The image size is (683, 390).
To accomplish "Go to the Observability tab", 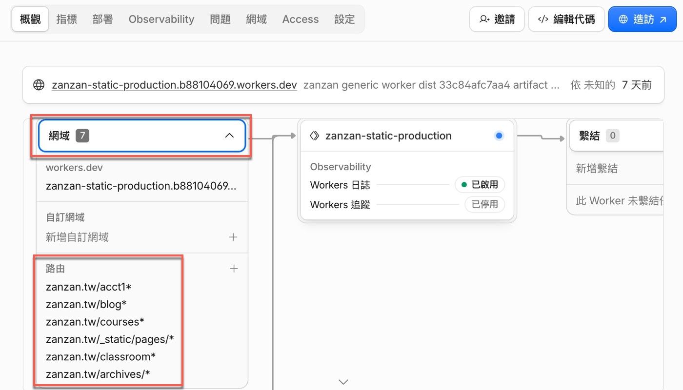I will pos(161,19).
